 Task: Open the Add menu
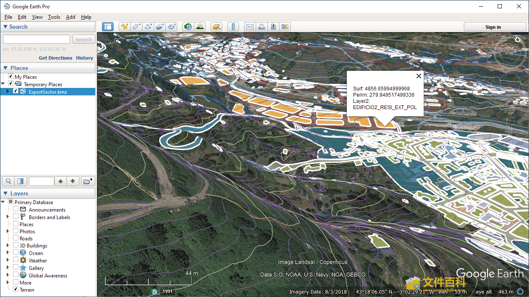coord(71,17)
